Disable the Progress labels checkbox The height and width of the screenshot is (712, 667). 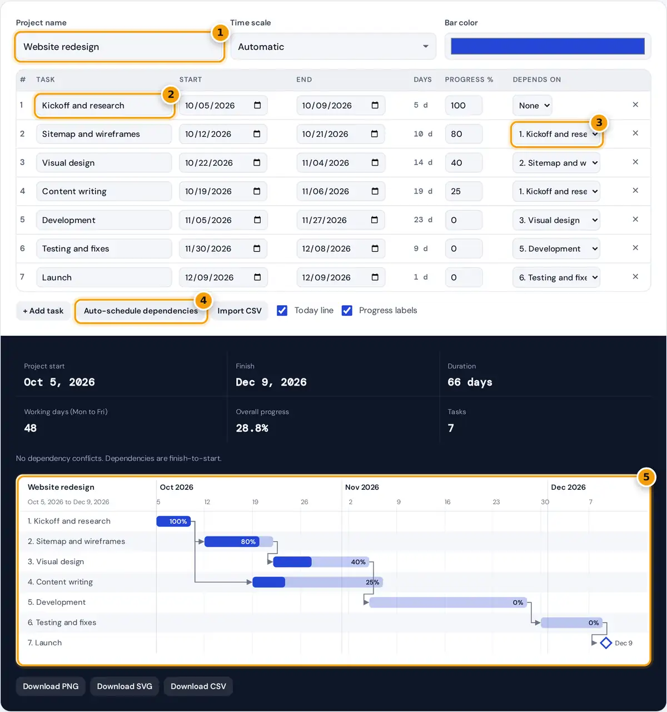(x=347, y=311)
